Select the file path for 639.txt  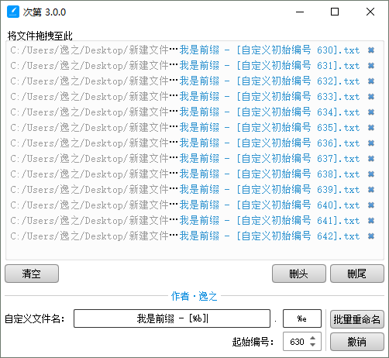pyautogui.click(x=185, y=190)
